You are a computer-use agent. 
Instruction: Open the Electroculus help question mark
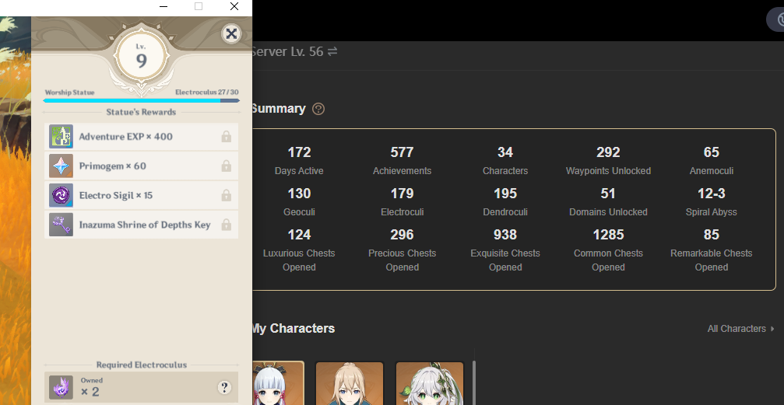coord(224,387)
